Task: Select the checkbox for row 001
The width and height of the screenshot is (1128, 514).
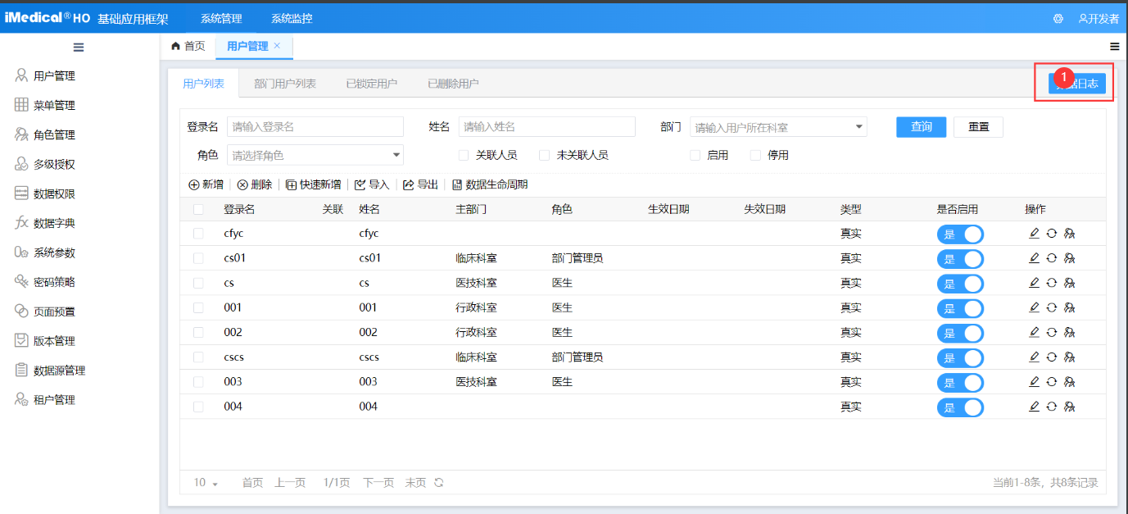Action: tap(198, 308)
